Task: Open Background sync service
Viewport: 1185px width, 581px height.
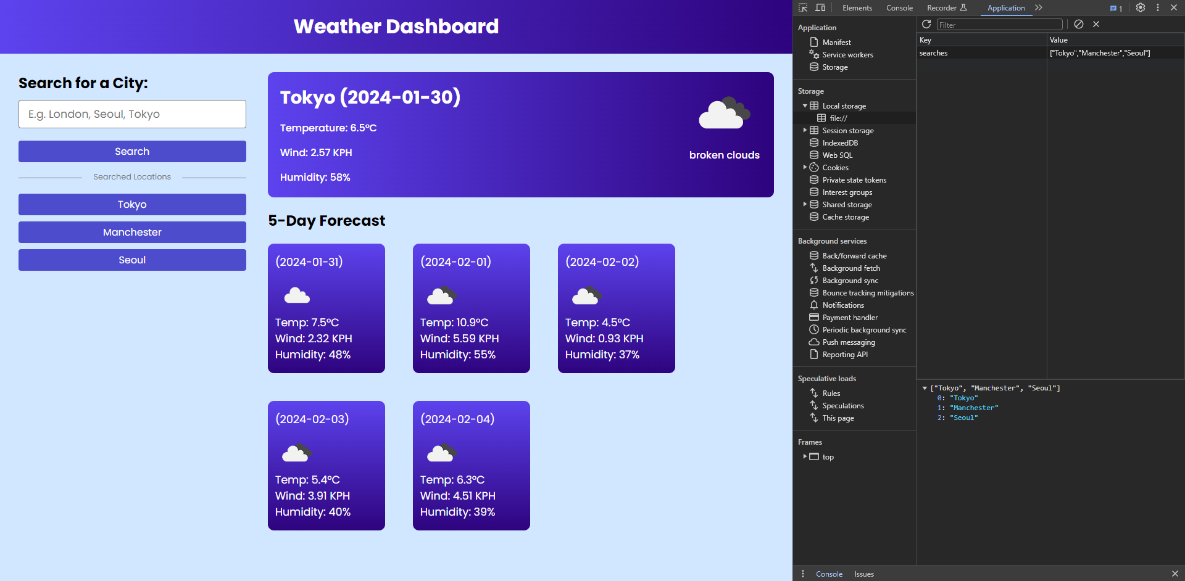Action: coord(850,281)
